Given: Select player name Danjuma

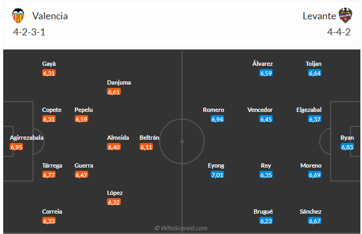Looking at the screenshot, I should pos(119,82).
